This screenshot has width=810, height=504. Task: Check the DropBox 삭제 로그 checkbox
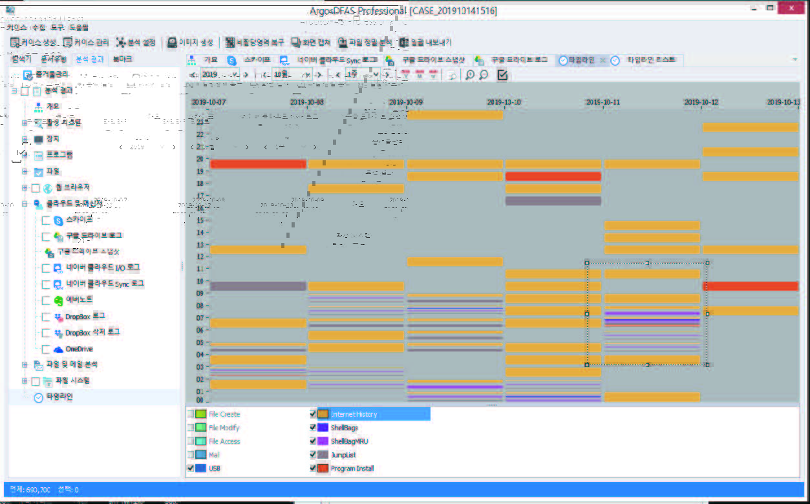(46, 333)
